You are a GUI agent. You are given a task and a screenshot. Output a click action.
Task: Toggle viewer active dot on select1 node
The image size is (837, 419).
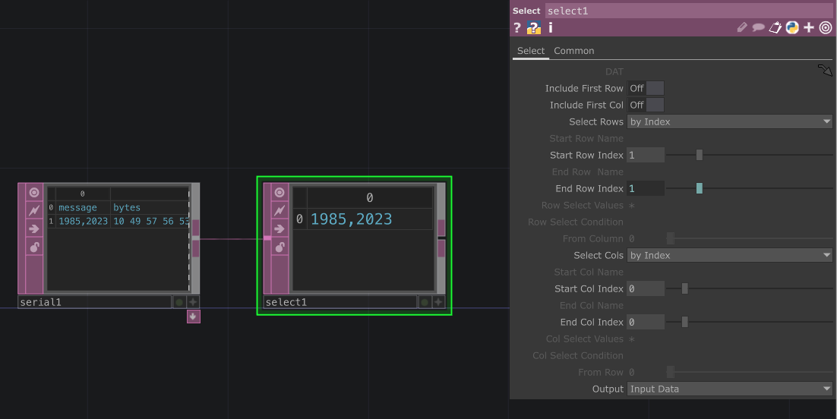tap(425, 302)
